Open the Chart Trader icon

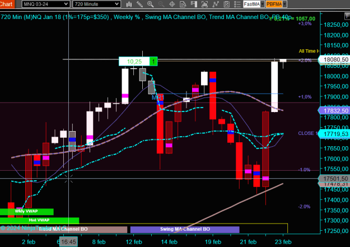pos(194,4)
